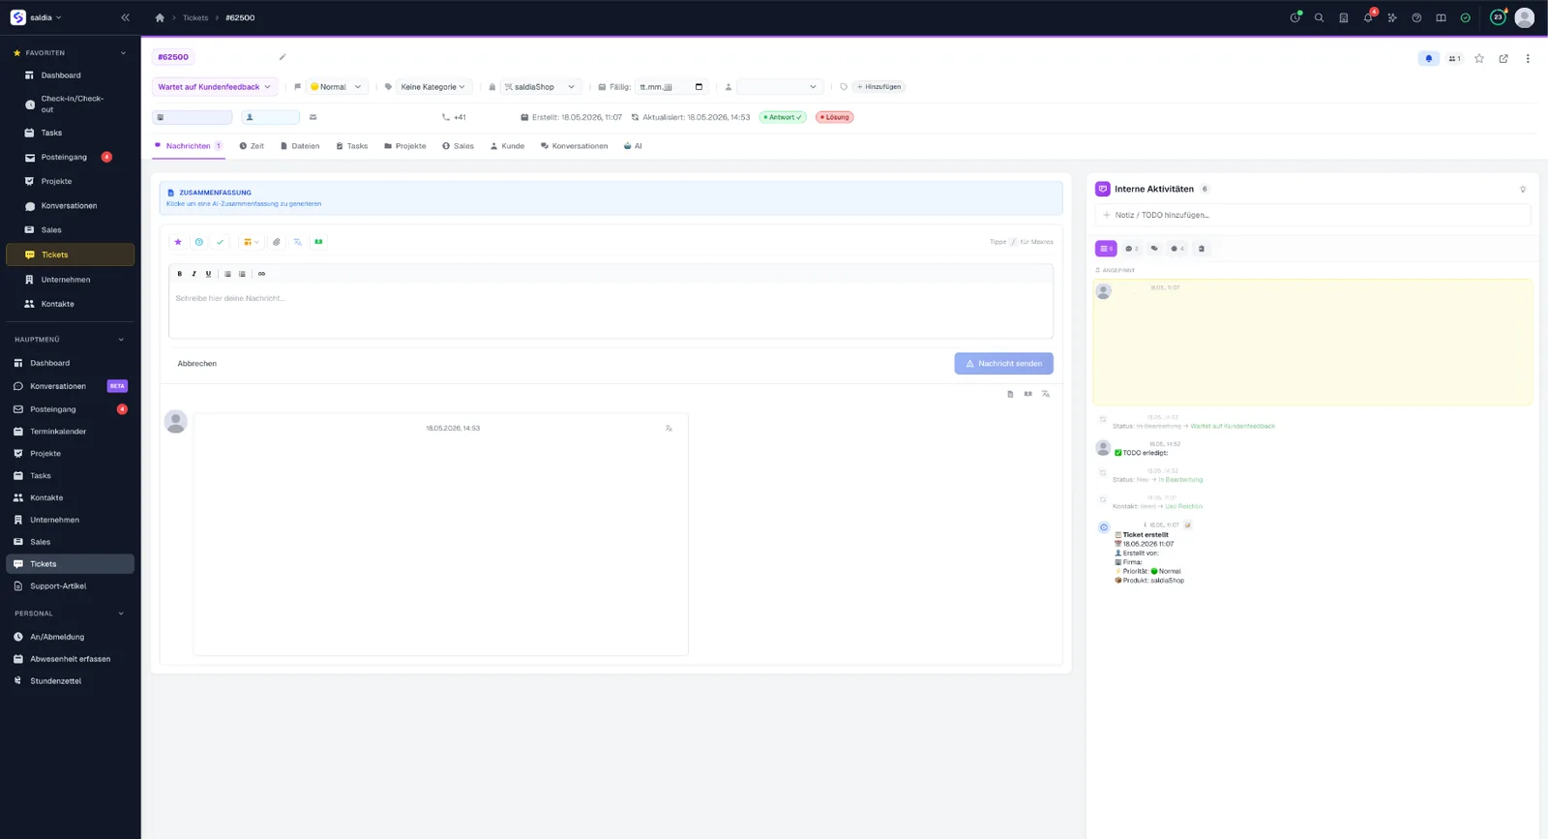
Task: Open global search magnifier icon
Action: (1319, 17)
